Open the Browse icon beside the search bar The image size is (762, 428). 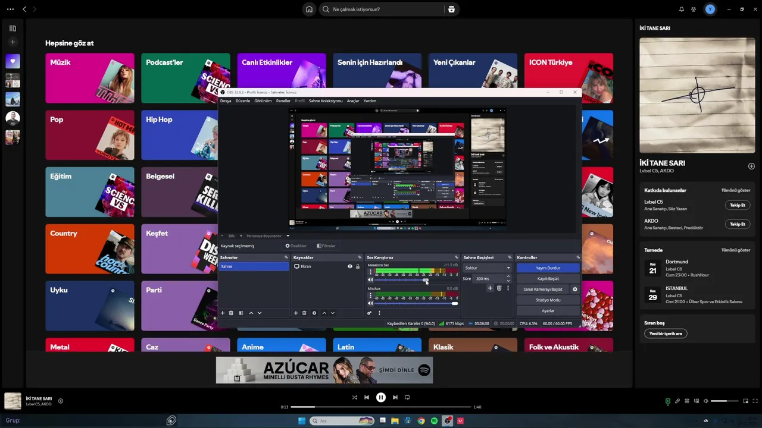click(x=451, y=9)
